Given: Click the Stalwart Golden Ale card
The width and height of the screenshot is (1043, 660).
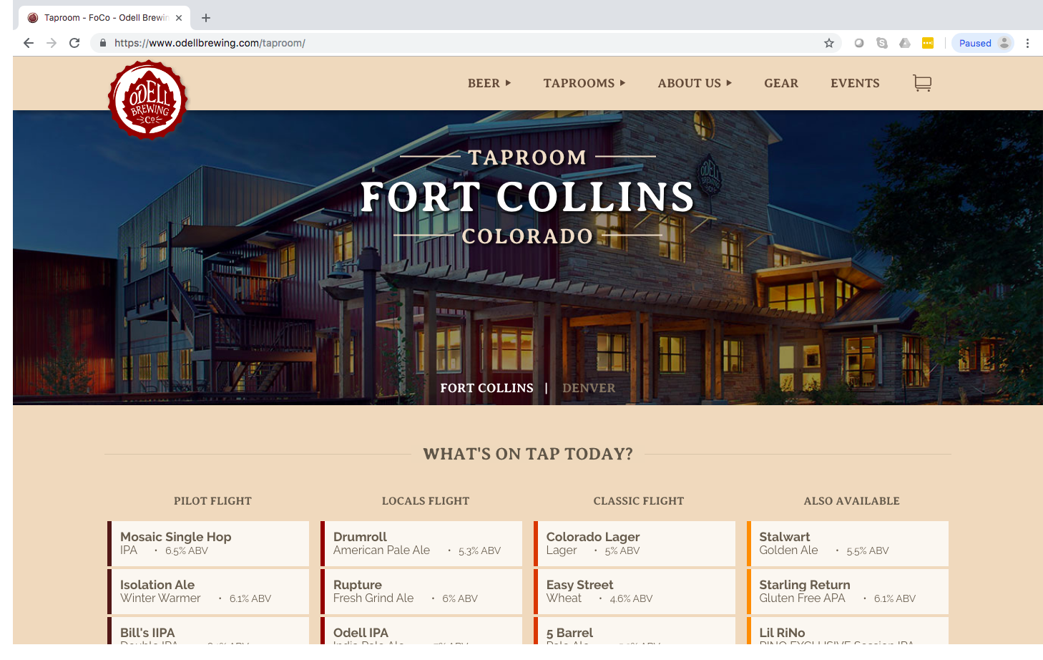Looking at the screenshot, I should 848,543.
